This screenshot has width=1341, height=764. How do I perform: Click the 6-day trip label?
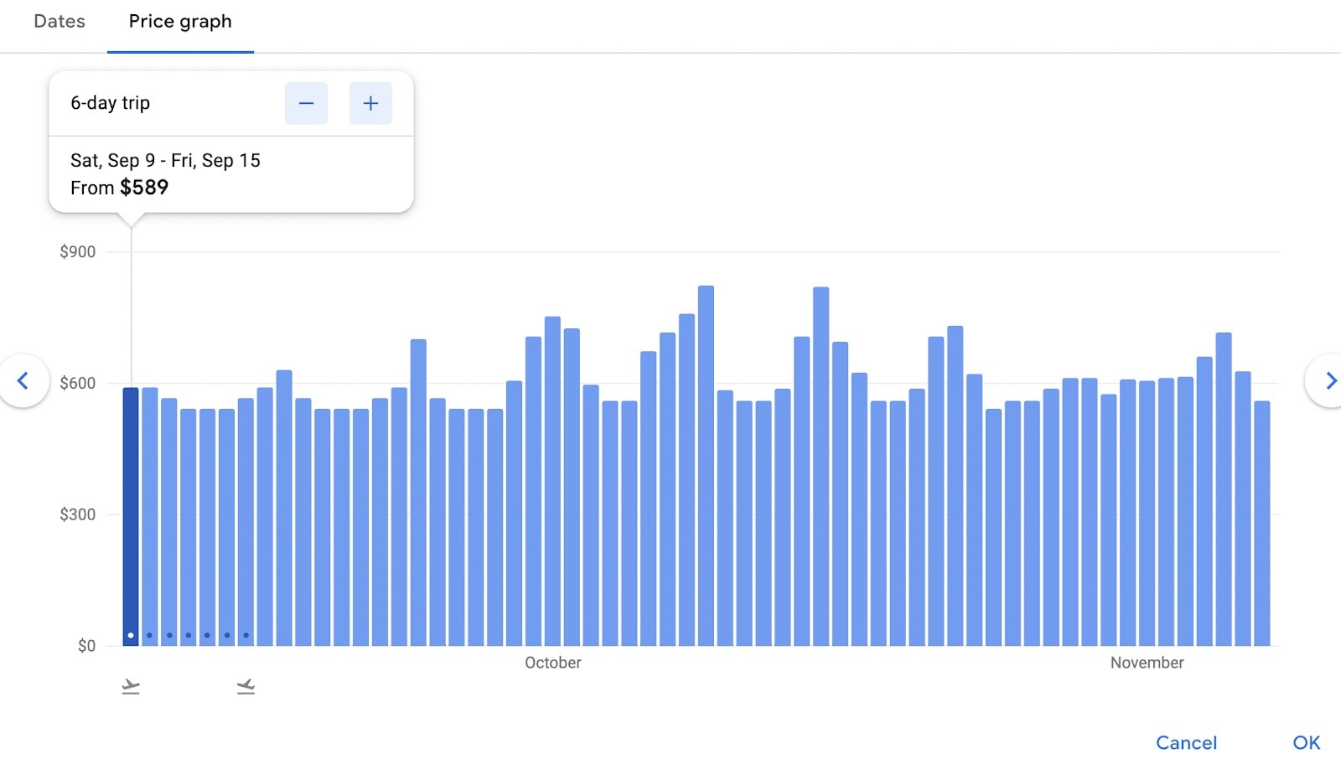[x=111, y=103]
